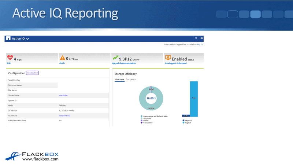Click the AutoSupport monitor icon

[x=168, y=58]
